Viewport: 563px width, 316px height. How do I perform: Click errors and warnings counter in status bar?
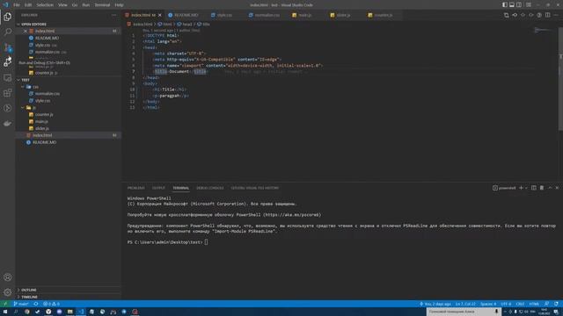51,304
